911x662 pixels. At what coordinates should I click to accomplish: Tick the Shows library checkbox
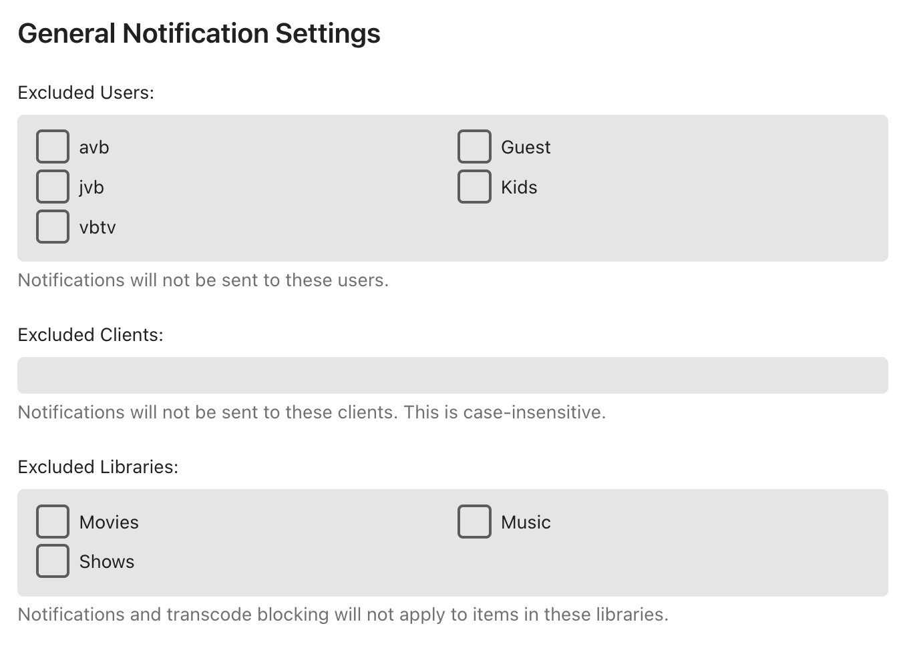53,561
